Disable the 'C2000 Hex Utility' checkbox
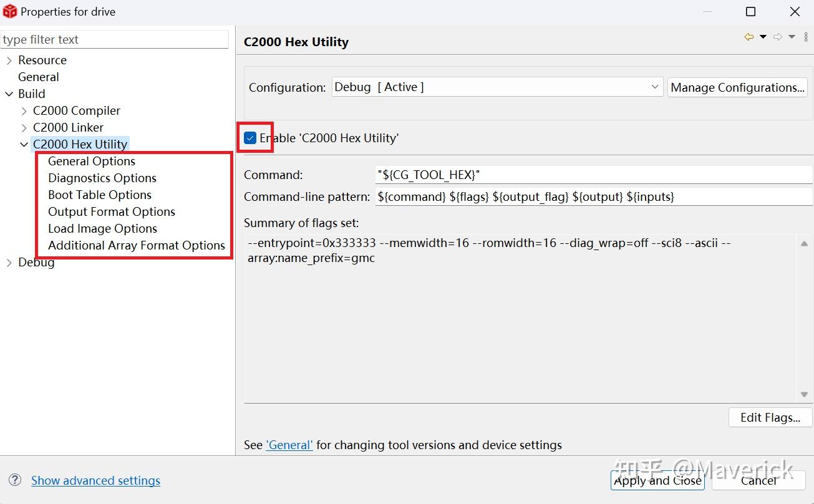 250,138
